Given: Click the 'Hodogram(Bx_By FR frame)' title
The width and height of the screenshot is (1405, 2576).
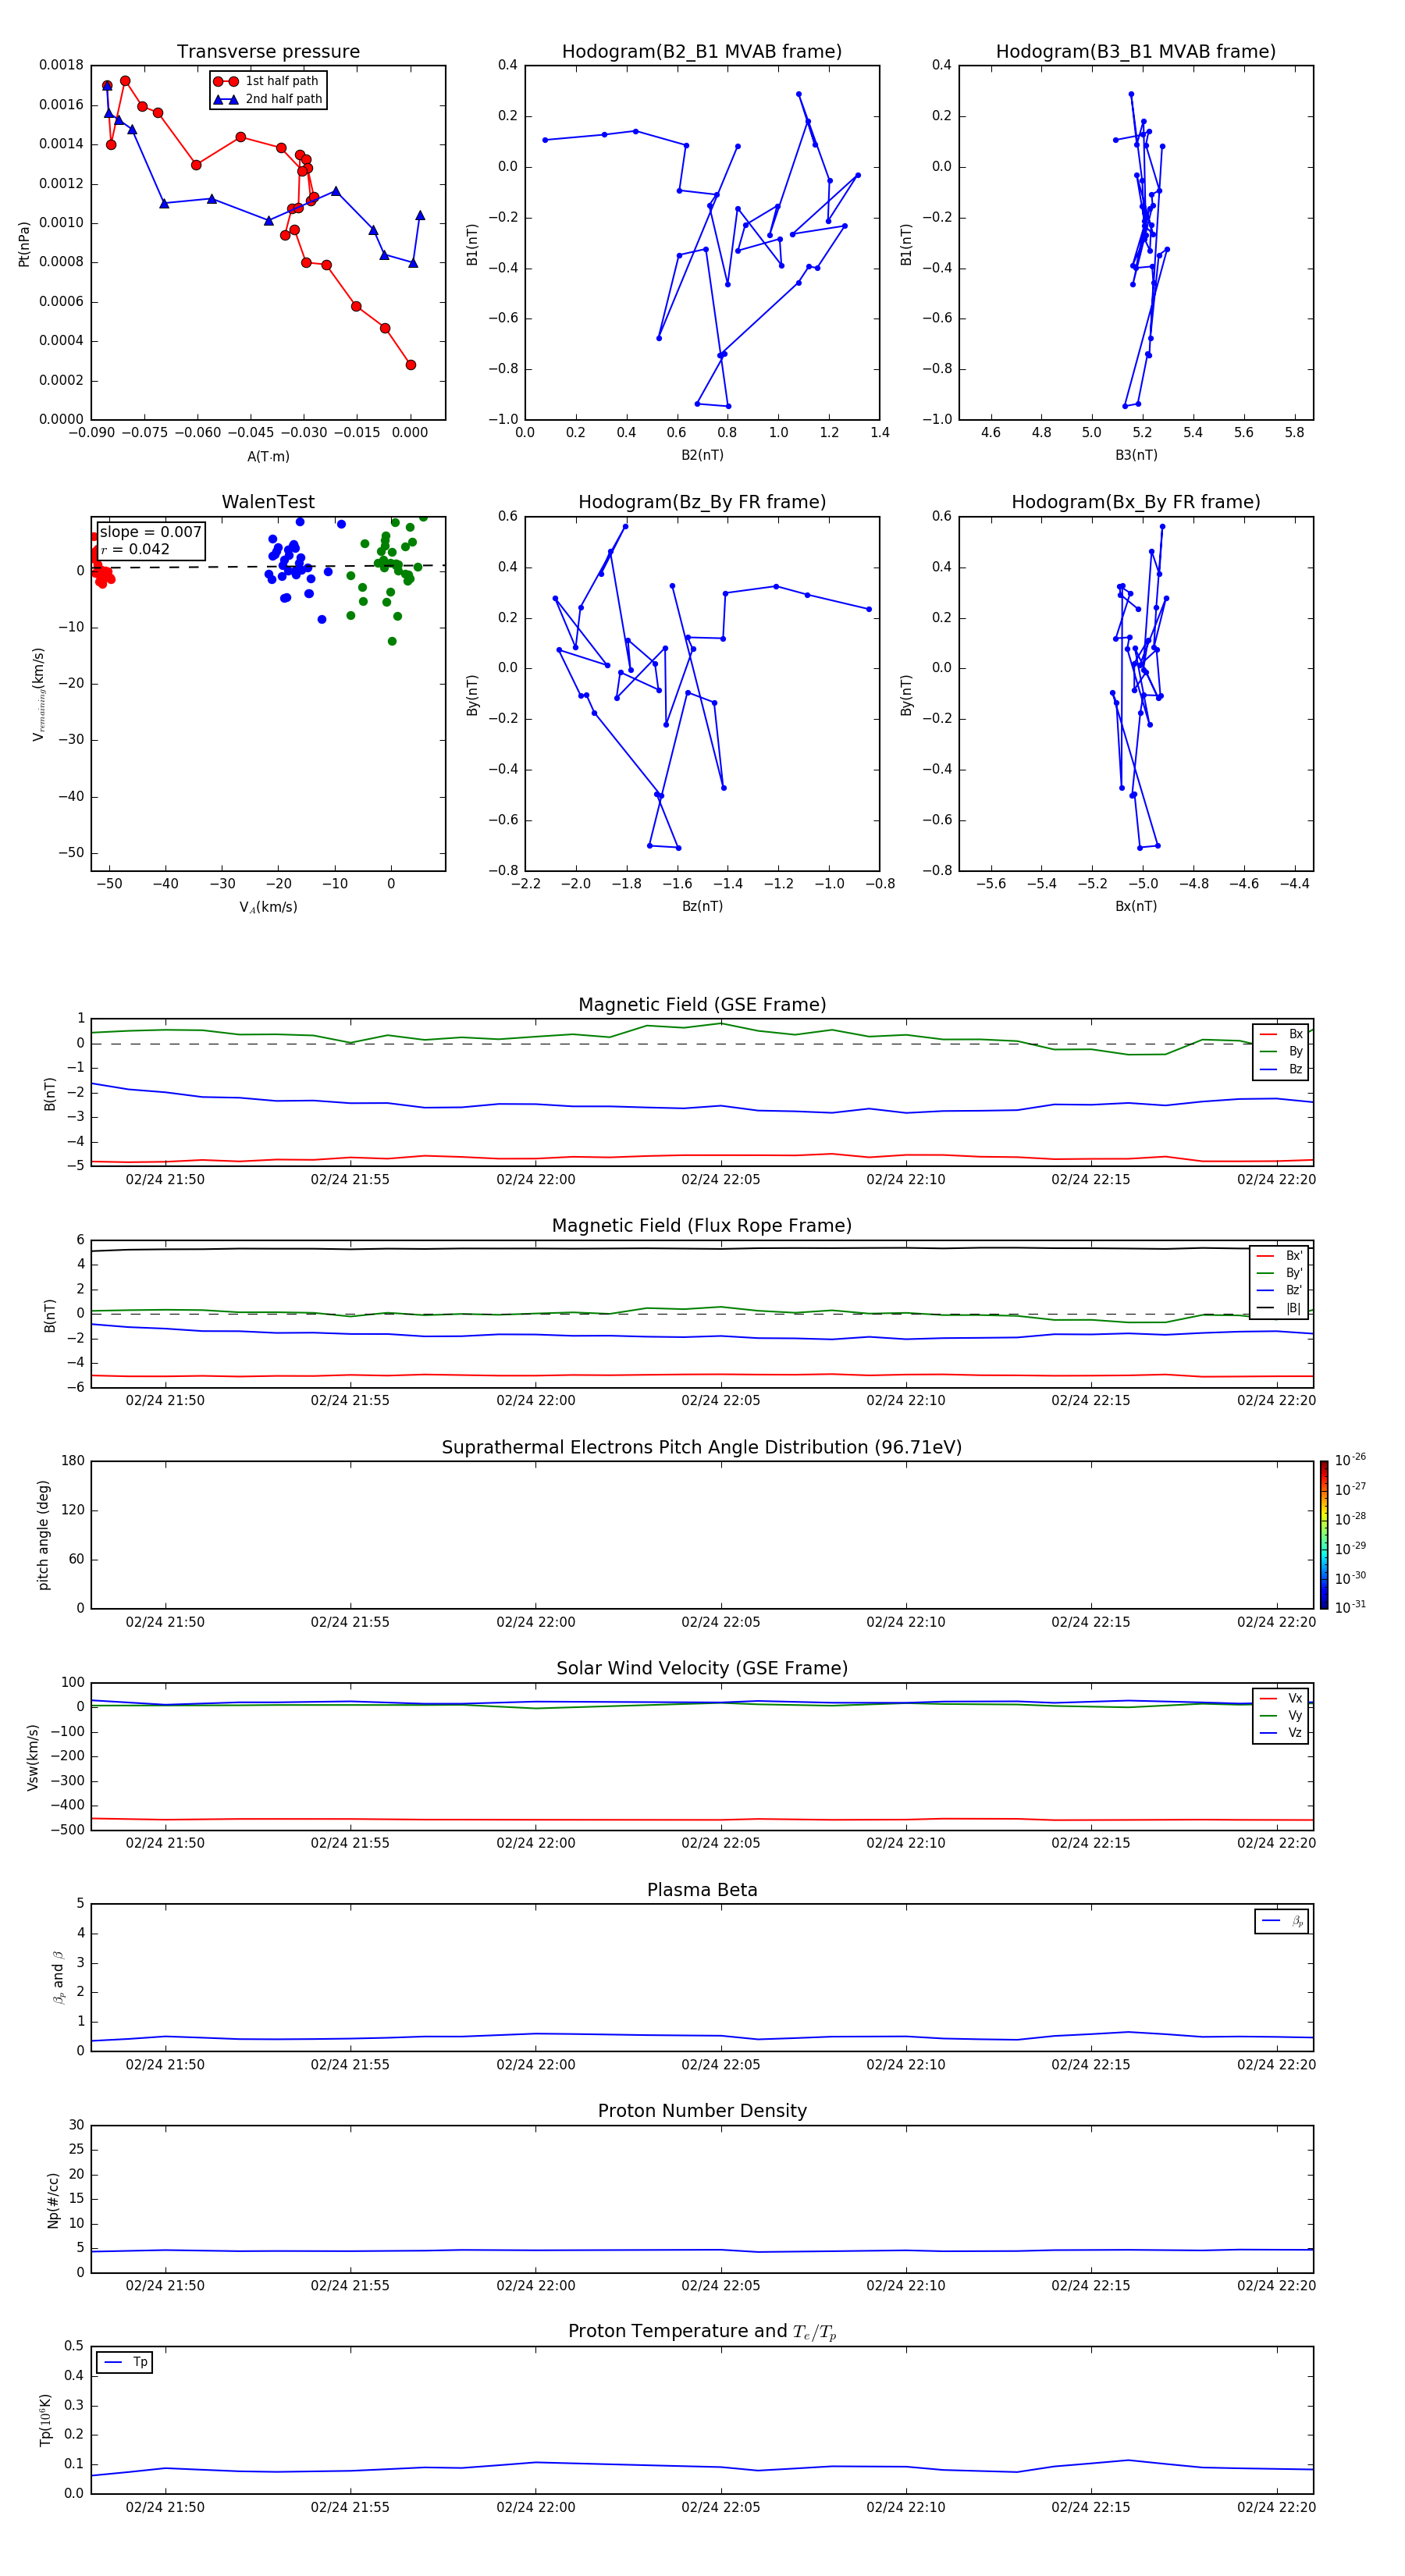Looking at the screenshot, I should pyautogui.click(x=1136, y=502).
